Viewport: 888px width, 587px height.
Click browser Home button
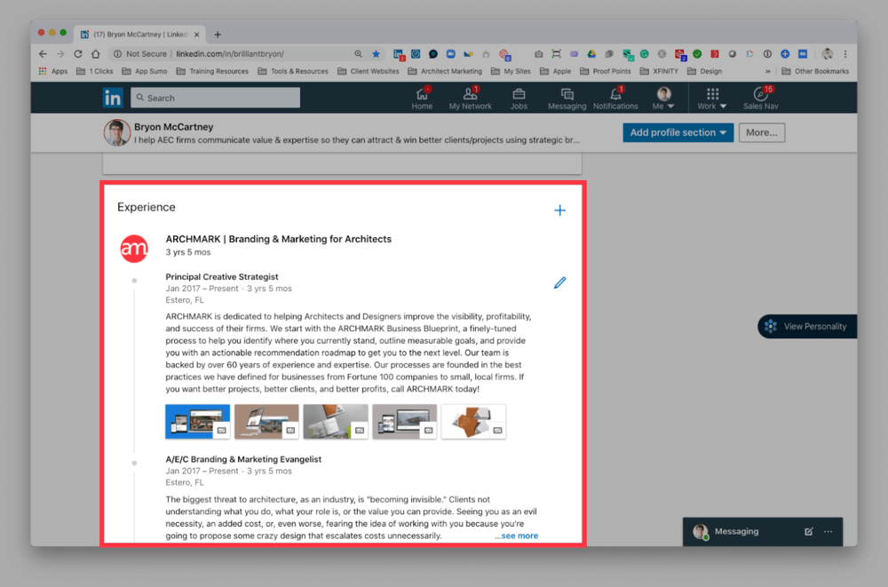[96, 54]
